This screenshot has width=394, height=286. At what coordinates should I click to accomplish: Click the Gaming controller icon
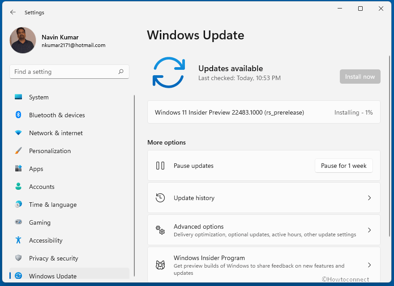pyautogui.click(x=18, y=222)
